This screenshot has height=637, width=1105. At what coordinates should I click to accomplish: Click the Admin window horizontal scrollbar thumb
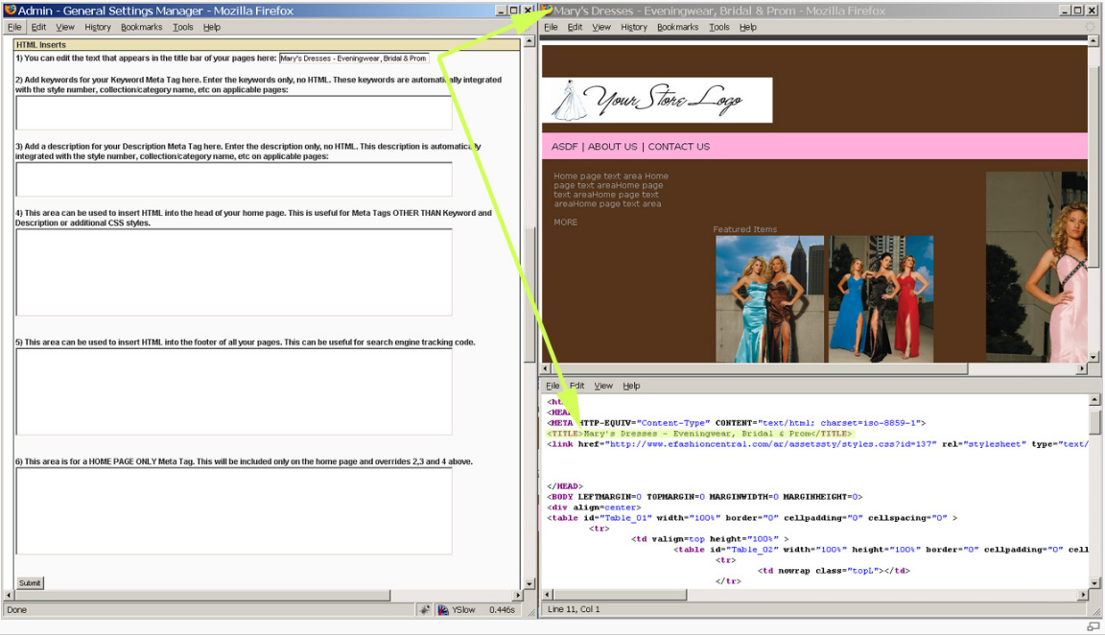click(x=202, y=596)
